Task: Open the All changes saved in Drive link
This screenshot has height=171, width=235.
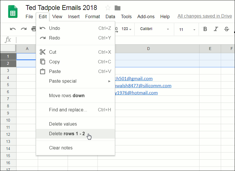Action: click(204, 16)
